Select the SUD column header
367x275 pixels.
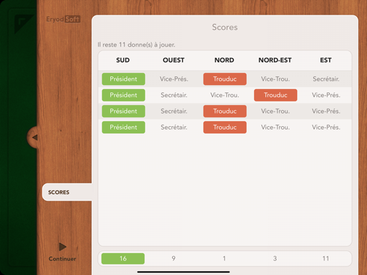123,60
